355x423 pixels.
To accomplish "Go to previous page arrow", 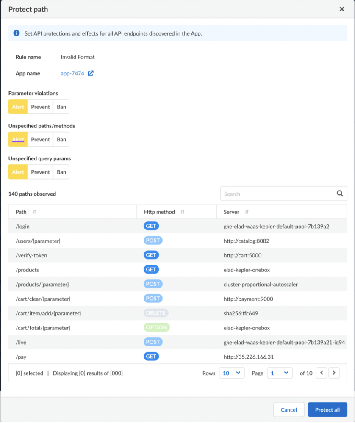I will (322, 373).
